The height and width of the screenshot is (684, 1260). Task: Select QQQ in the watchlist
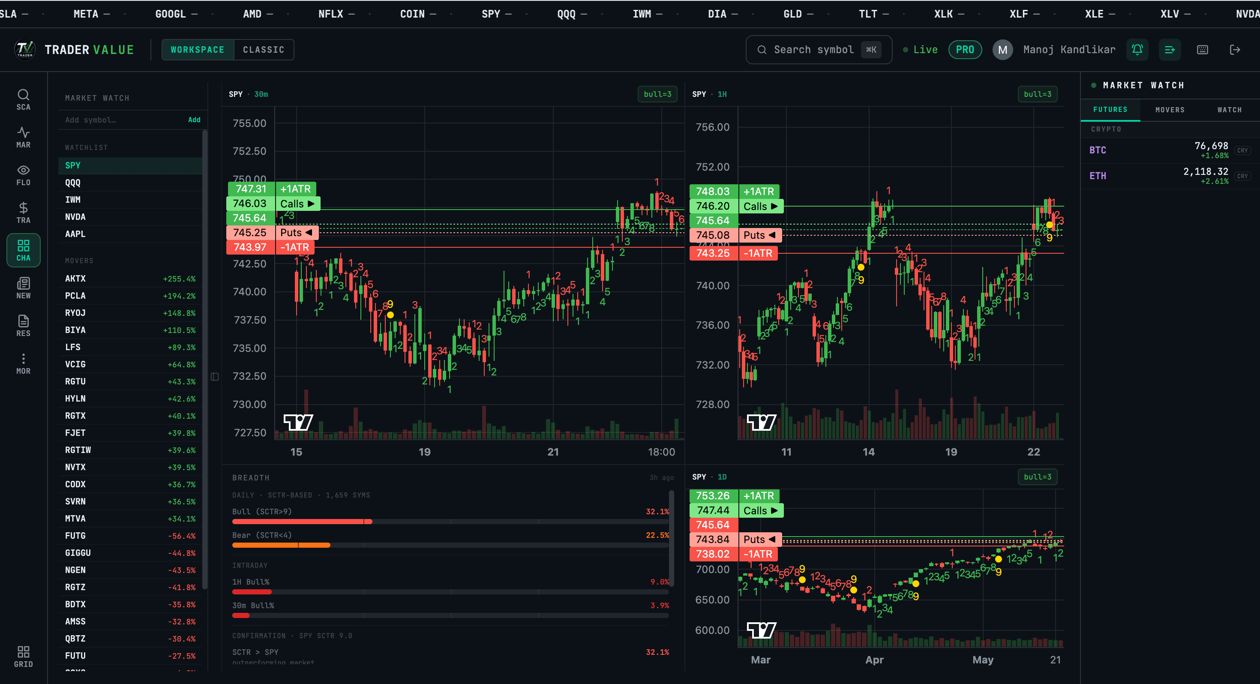click(x=130, y=183)
